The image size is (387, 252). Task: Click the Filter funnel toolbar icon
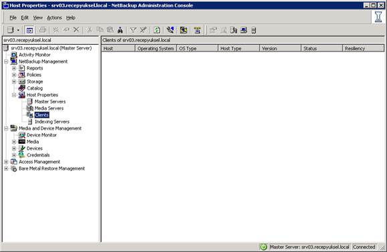(133, 30)
